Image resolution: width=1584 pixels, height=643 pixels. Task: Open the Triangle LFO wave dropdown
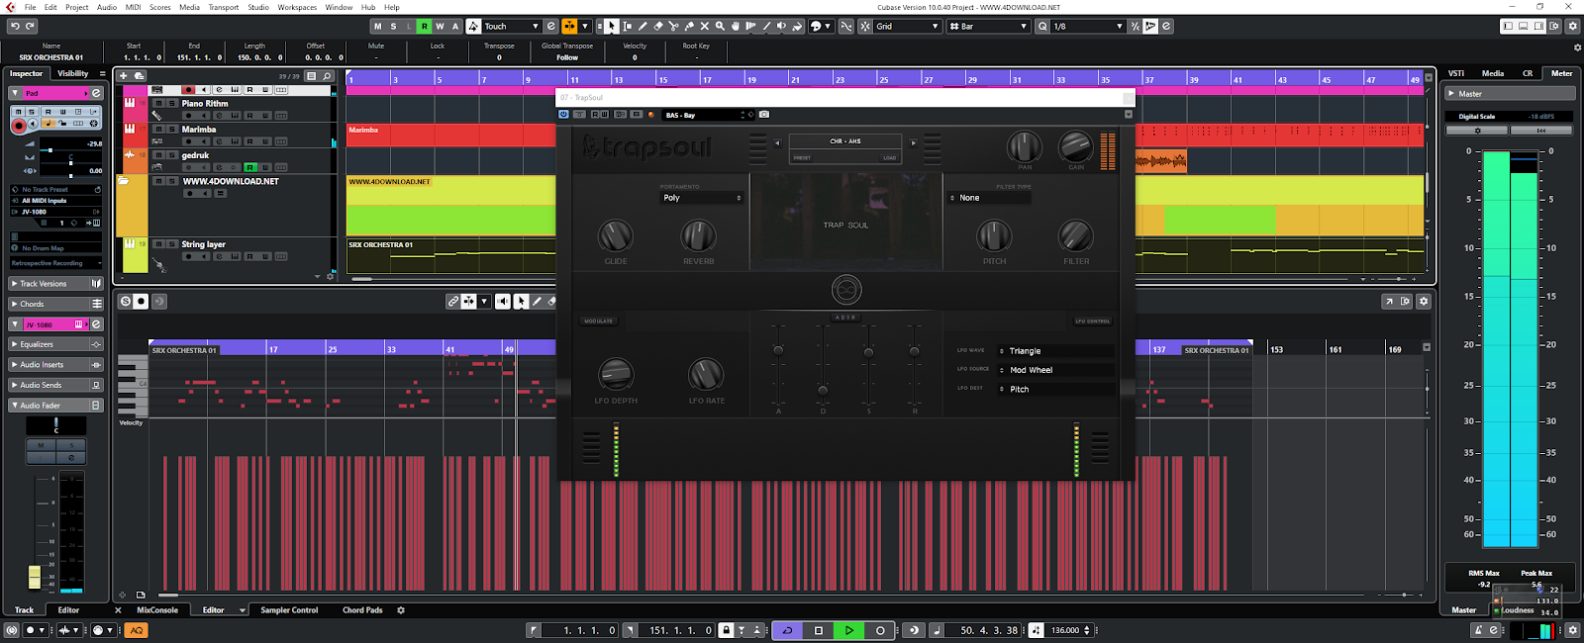tap(1055, 351)
